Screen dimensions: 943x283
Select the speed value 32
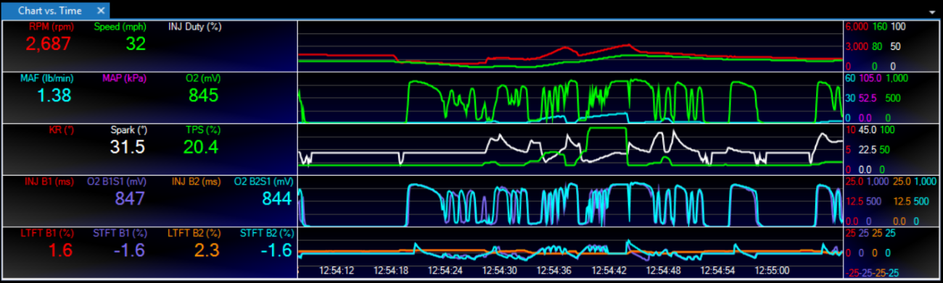136,43
